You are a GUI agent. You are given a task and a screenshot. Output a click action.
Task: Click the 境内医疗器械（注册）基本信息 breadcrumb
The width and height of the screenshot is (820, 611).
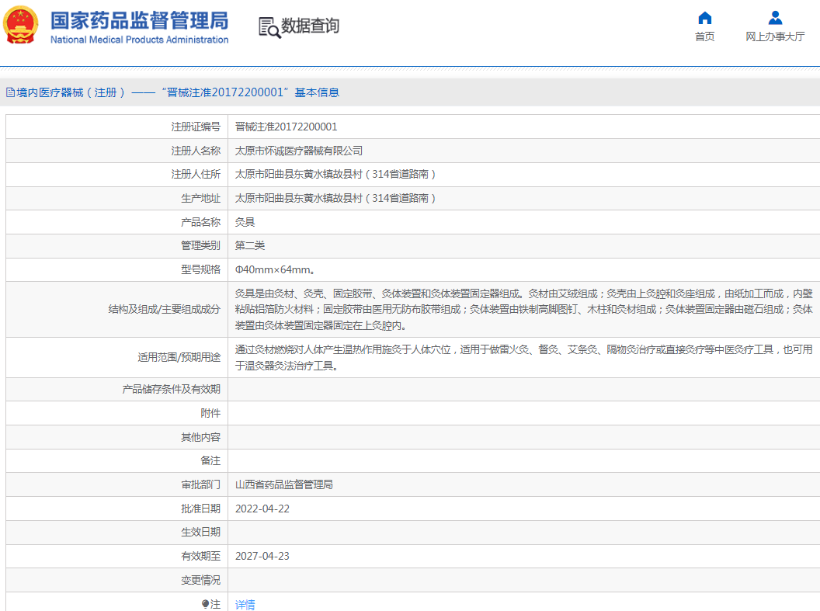(178, 92)
